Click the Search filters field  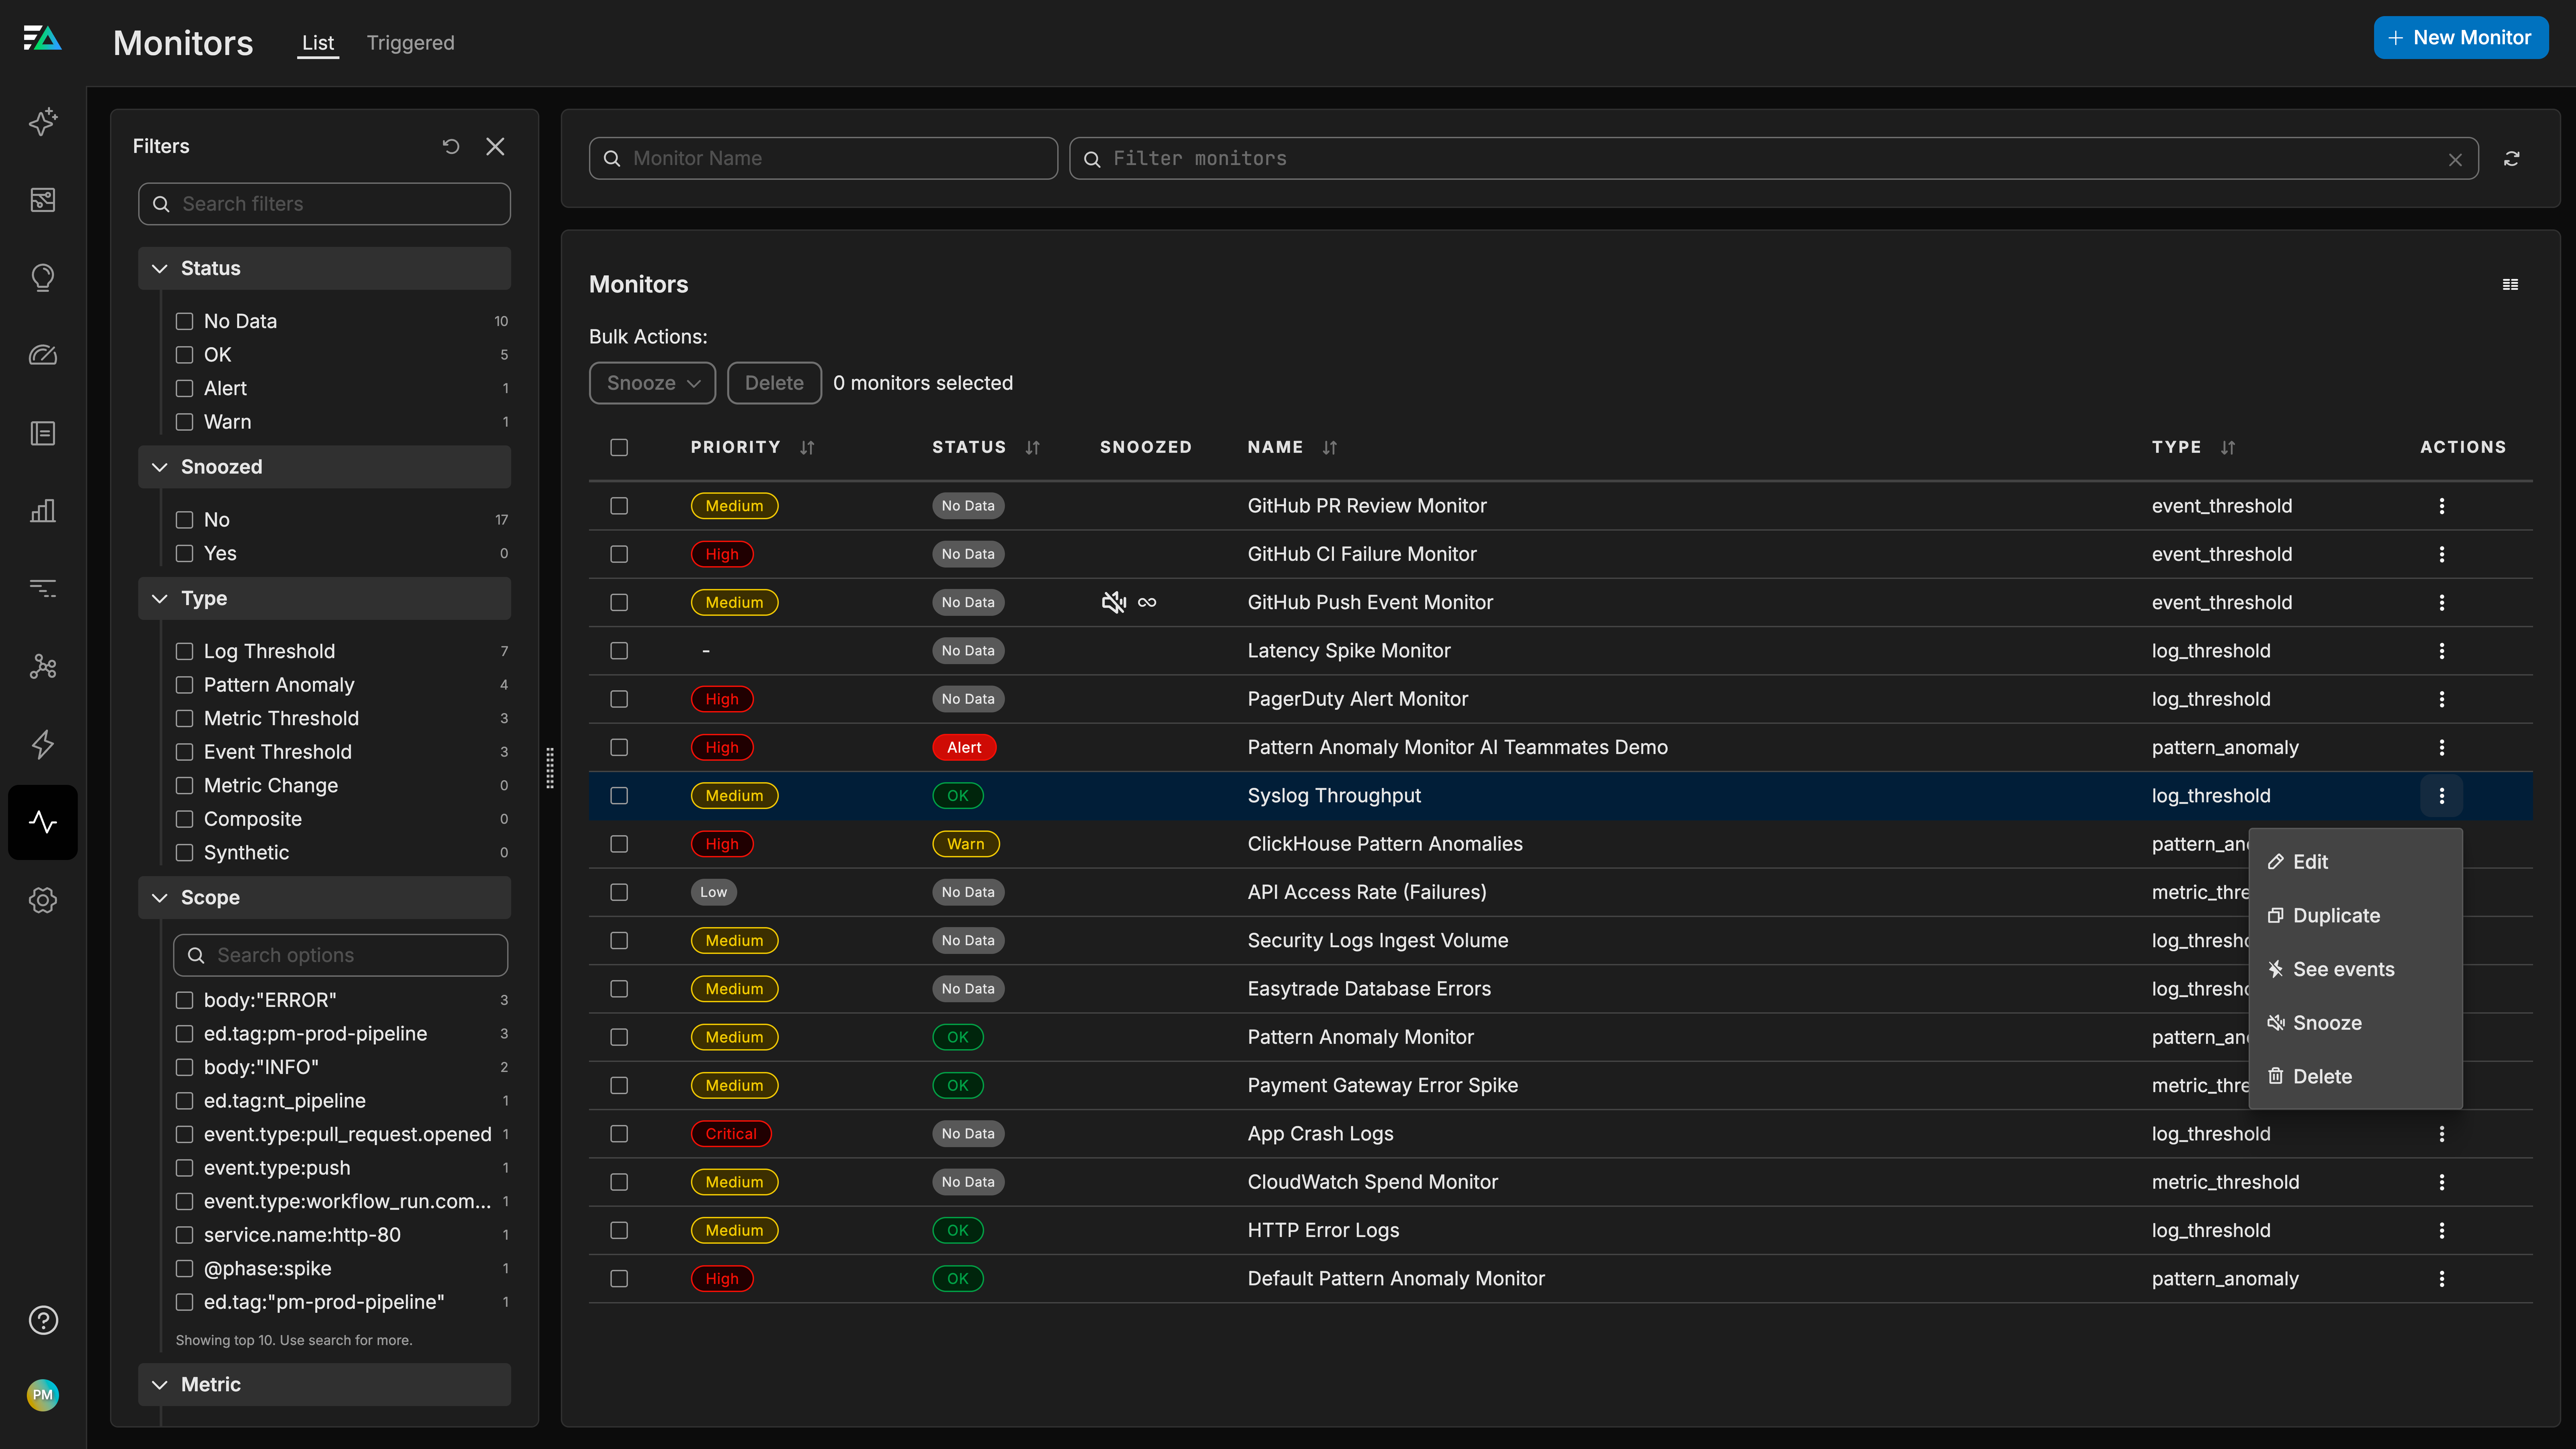point(324,204)
